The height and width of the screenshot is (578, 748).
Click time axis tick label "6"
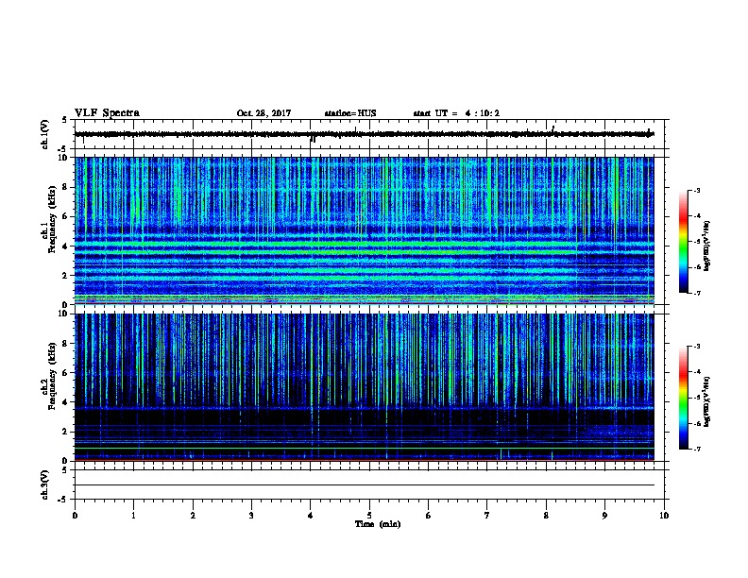pos(429,516)
